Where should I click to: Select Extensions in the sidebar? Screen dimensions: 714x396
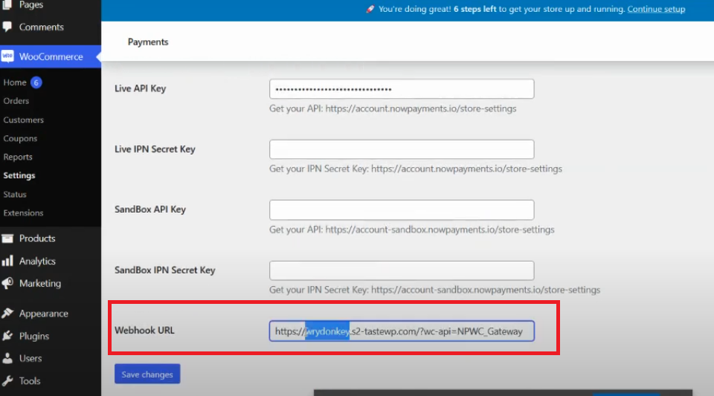point(23,212)
